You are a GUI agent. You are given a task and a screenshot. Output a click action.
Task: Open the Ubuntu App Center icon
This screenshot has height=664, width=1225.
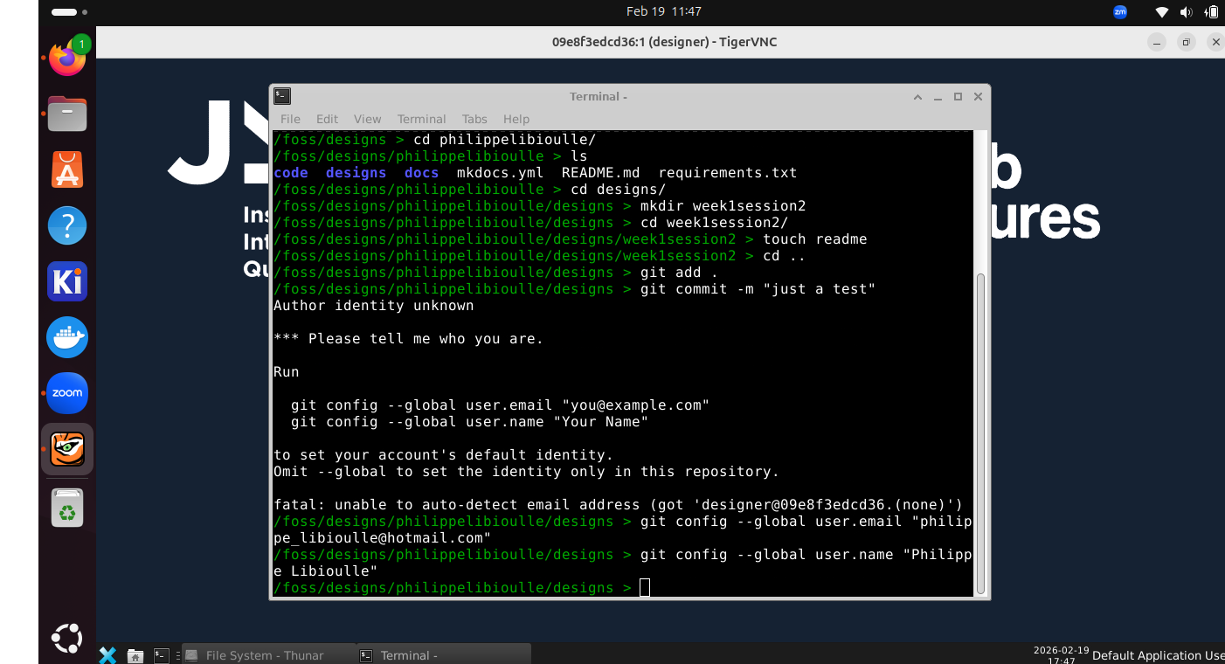[x=67, y=170]
